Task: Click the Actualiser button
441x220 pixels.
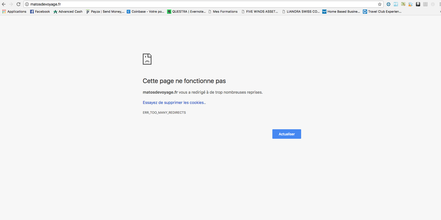Action: [x=287, y=134]
